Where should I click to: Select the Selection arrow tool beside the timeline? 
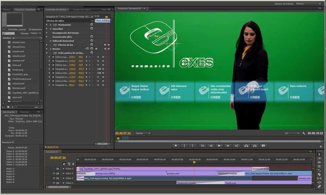(319, 154)
